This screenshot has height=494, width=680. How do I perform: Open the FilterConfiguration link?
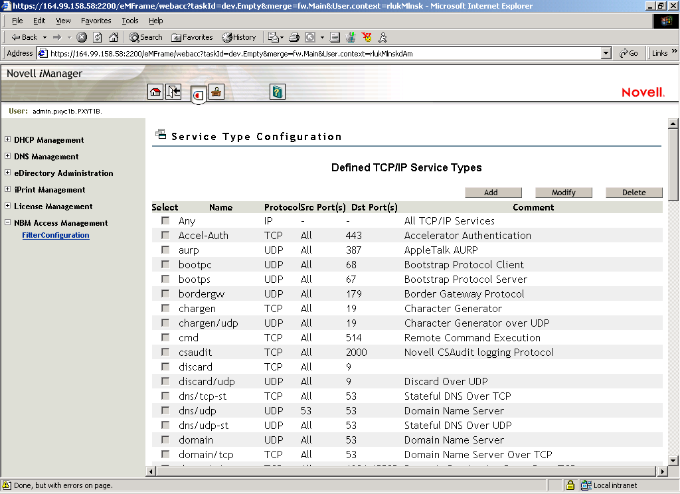[55, 235]
